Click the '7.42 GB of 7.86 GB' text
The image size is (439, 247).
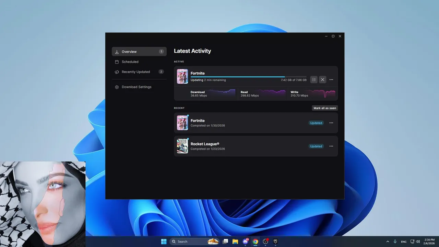coord(294,80)
